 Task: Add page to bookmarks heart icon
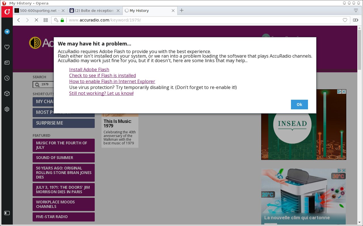345,20
